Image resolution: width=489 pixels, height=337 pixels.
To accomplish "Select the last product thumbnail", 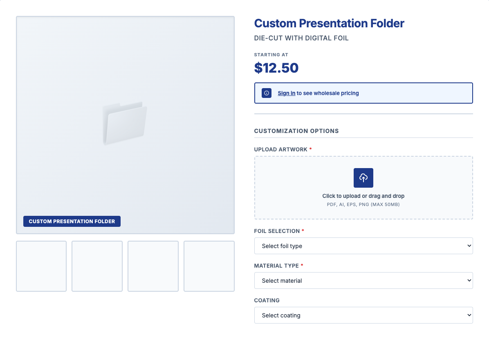I will pos(209,266).
